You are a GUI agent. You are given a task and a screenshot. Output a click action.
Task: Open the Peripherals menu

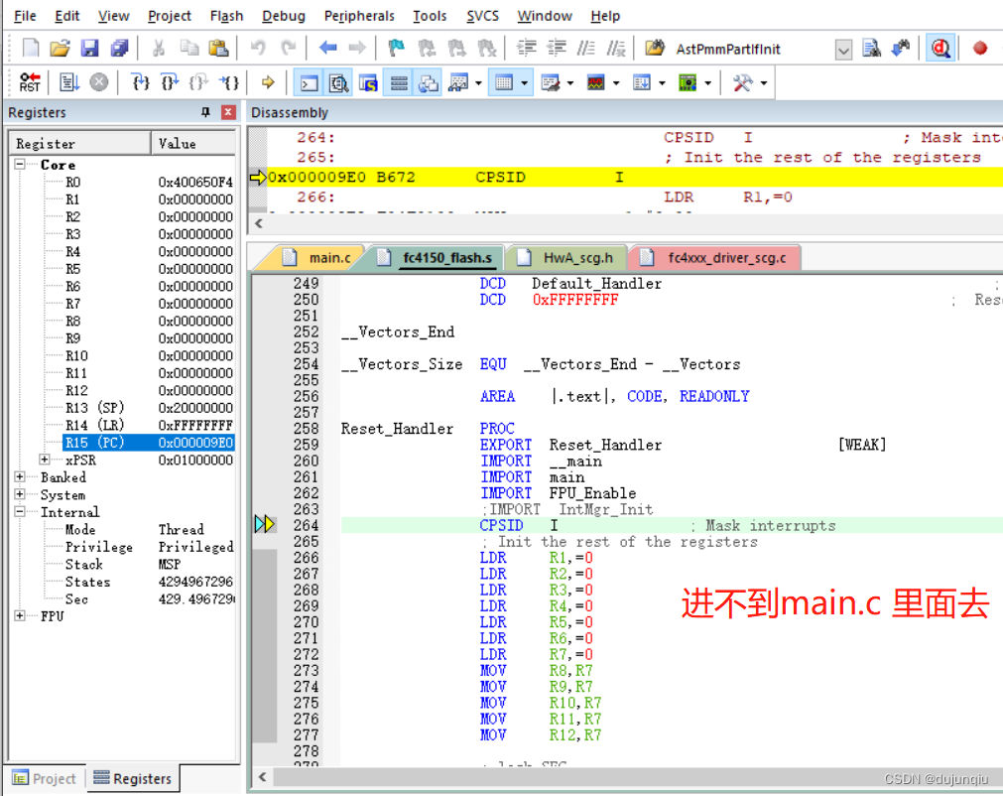[x=359, y=16]
